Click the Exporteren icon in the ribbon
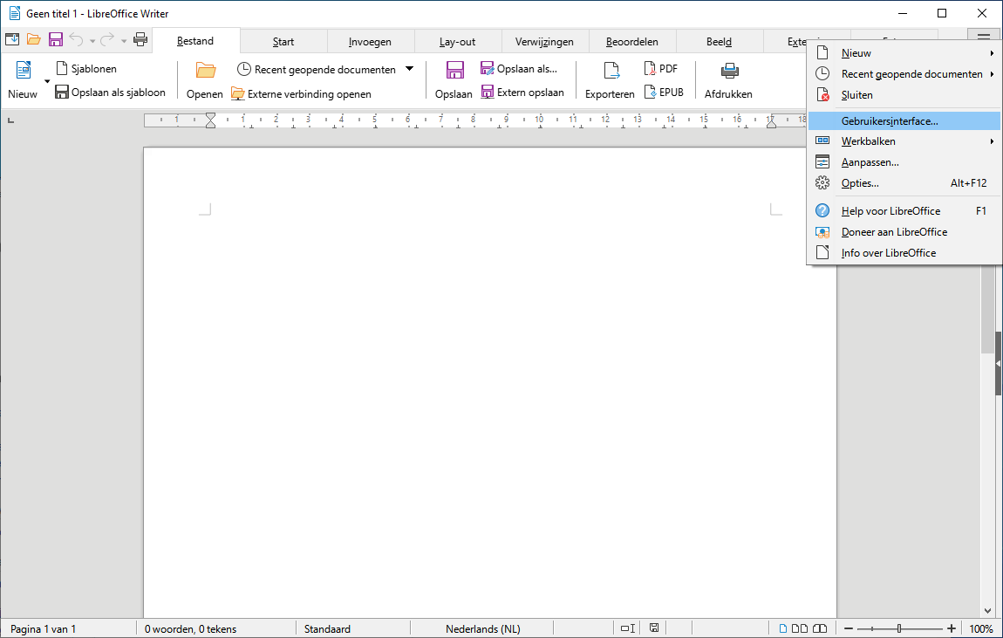The height and width of the screenshot is (638, 1003). tap(610, 71)
